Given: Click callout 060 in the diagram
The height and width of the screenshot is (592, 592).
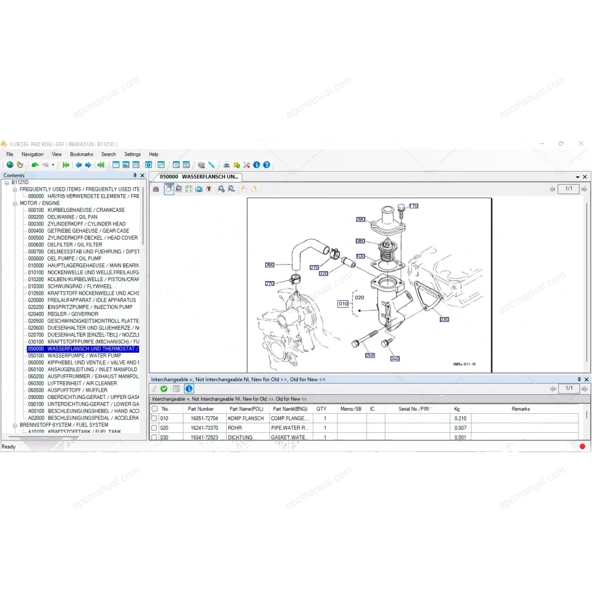Looking at the screenshot, I should 269,265.
